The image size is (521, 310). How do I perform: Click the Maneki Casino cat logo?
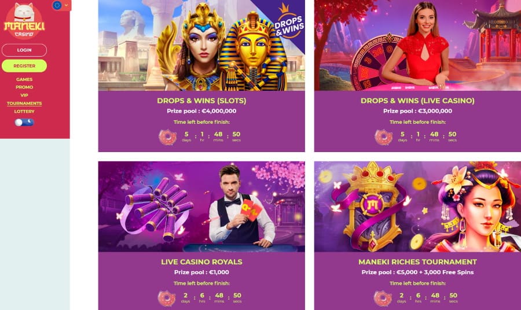[x=24, y=20]
